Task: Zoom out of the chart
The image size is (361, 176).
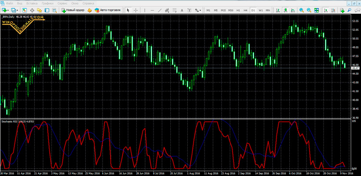Action: point(309,11)
